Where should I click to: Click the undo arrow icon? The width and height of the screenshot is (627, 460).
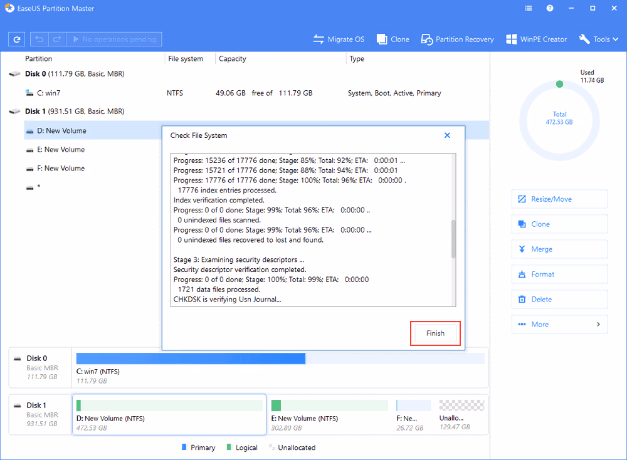point(38,39)
